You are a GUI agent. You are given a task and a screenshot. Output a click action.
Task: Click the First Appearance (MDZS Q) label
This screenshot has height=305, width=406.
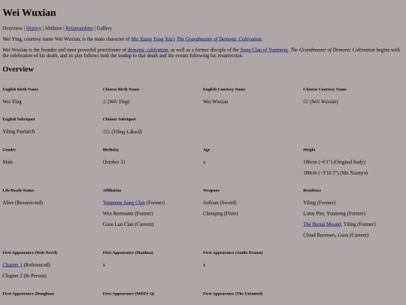point(129,294)
